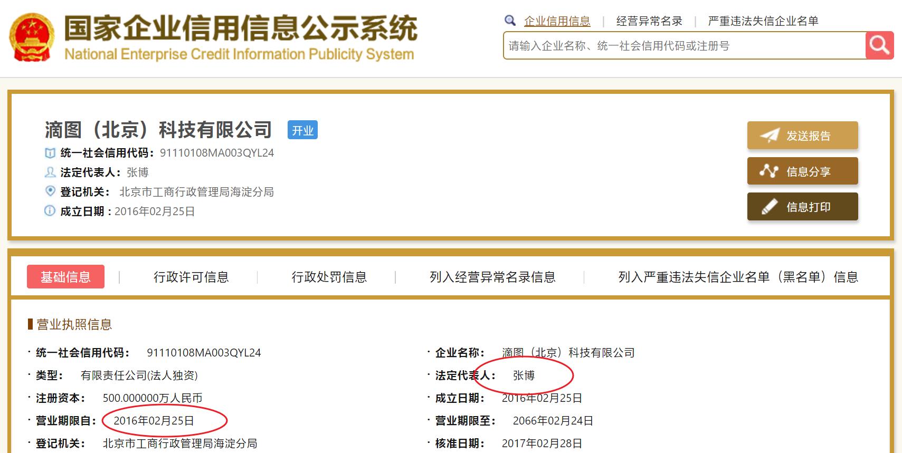
Task: Click the 核准日期 value 2017年02月28日
Action: [542, 444]
